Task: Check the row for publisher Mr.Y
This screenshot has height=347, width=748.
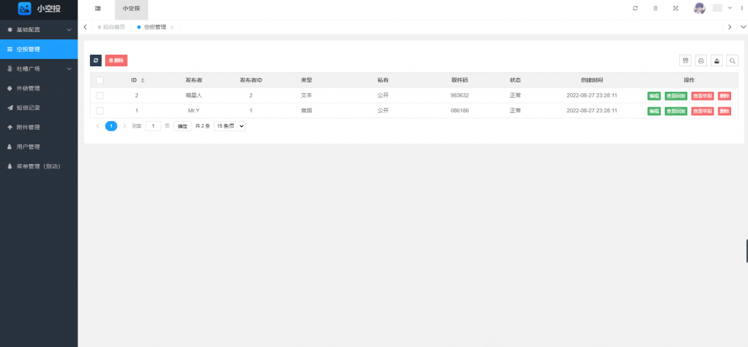Action: click(99, 110)
